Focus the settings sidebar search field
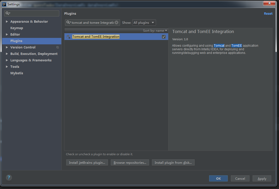279x189 pixels. [x=32, y=13]
